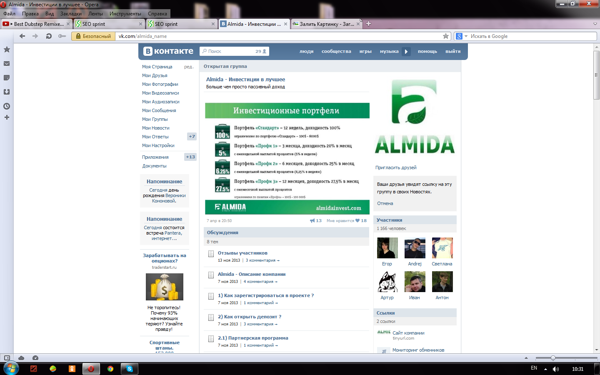Click the EN language indicator in the taskbar
This screenshot has width=600, height=375.
pyautogui.click(x=534, y=368)
